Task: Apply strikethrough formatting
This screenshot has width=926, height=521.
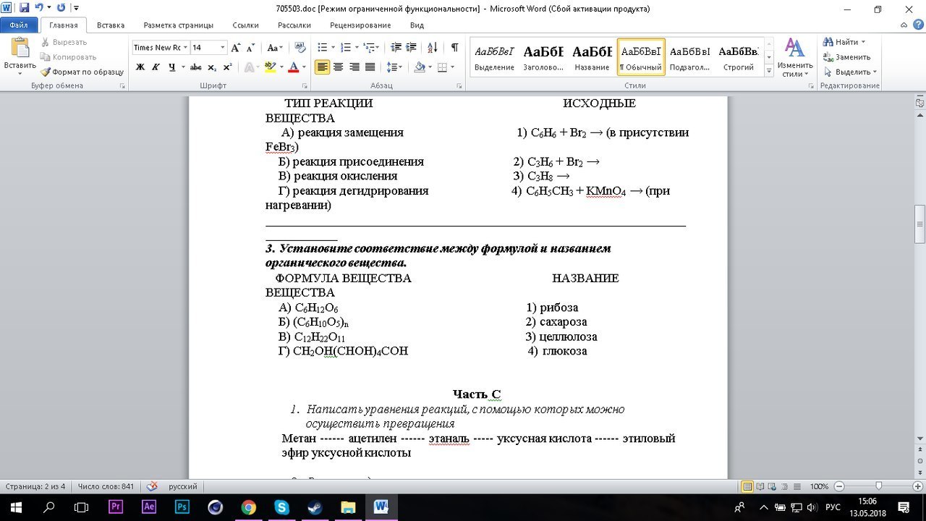Action: pos(195,67)
